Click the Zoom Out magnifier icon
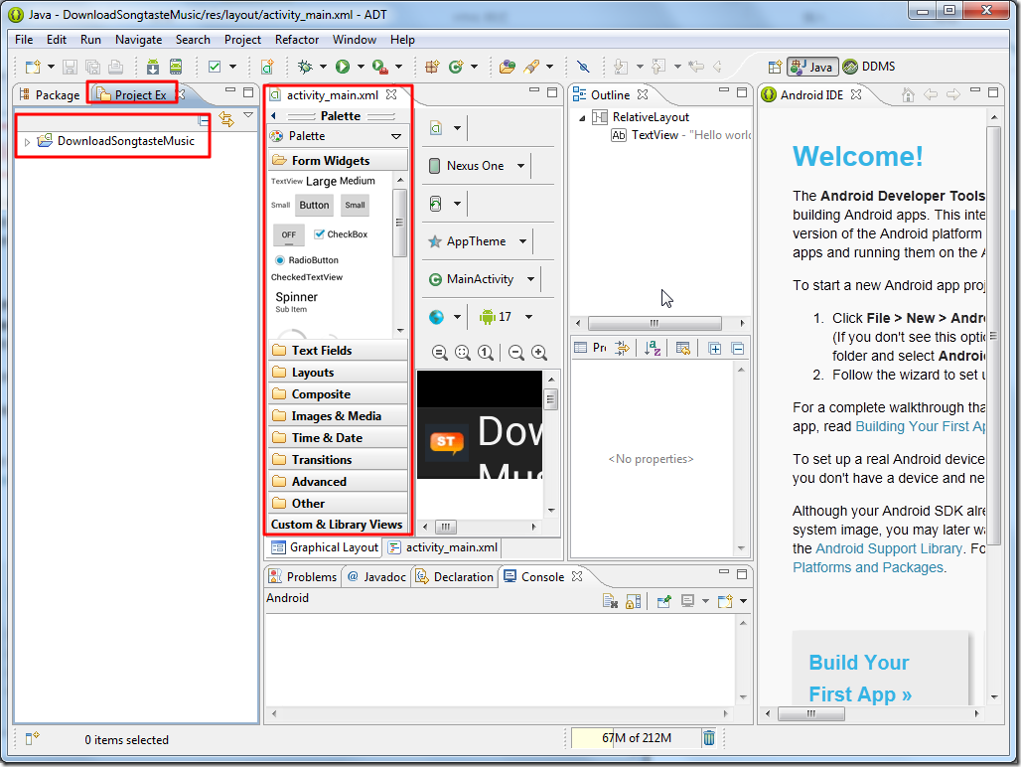 516,353
